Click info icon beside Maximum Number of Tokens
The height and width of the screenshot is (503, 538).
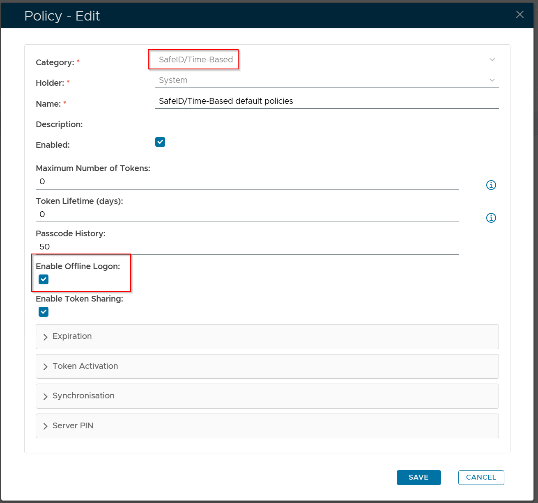pyautogui.click(x=491, y=185)
